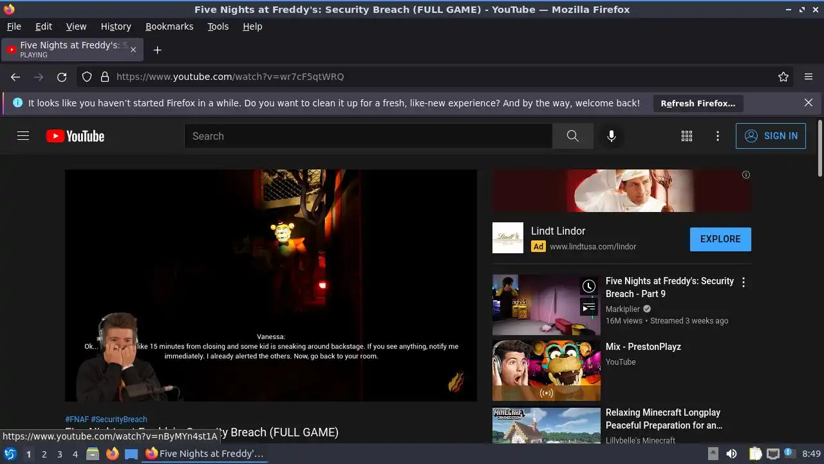Open options menu for Security Breach Part 9
Image resolution: width=824 pixels, height=464 pixels.
744,282
